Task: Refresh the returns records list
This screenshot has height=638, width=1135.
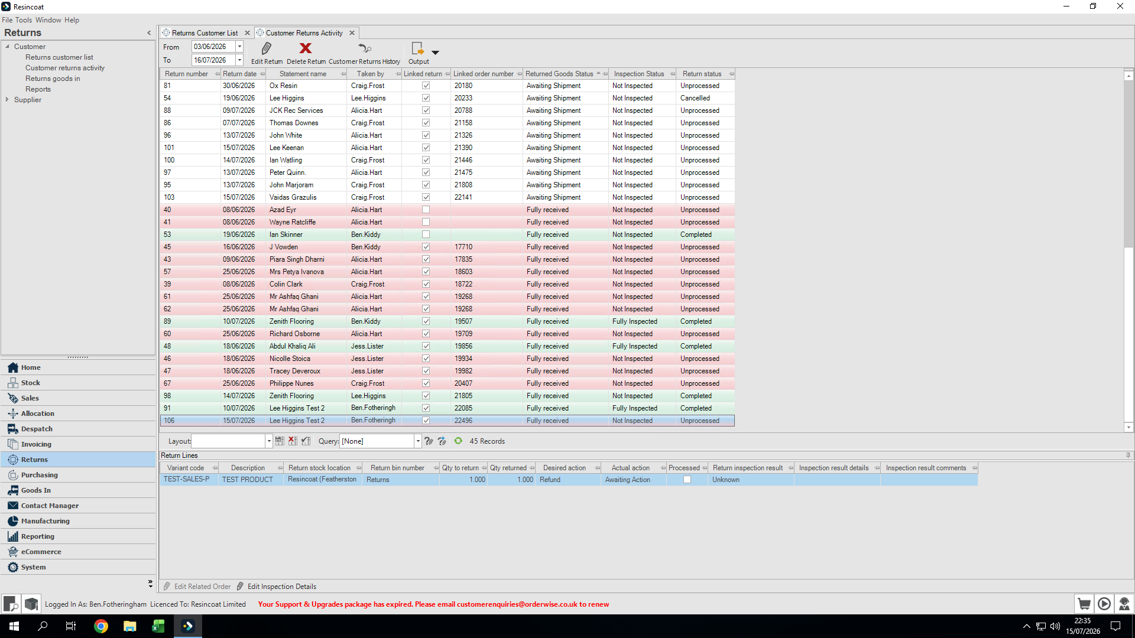Action: [458, 441]
